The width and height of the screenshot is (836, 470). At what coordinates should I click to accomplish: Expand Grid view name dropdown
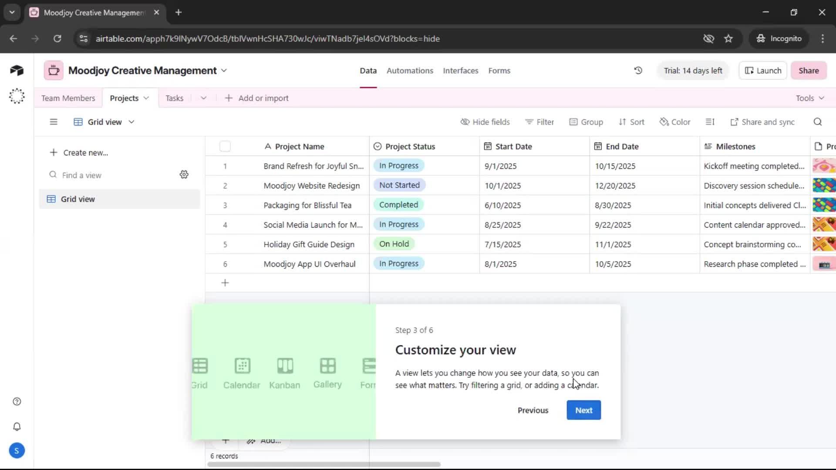pyautogui.click(x=131, y=122)
